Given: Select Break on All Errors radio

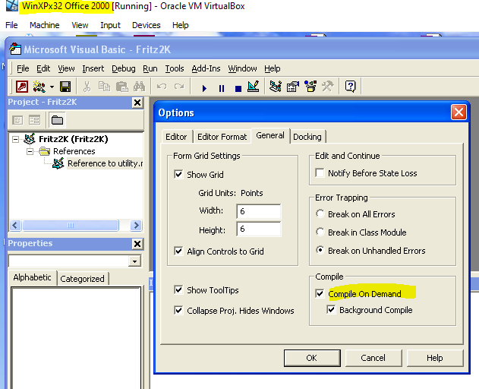Looking at the screenshot, I should [x=320, y=213].
